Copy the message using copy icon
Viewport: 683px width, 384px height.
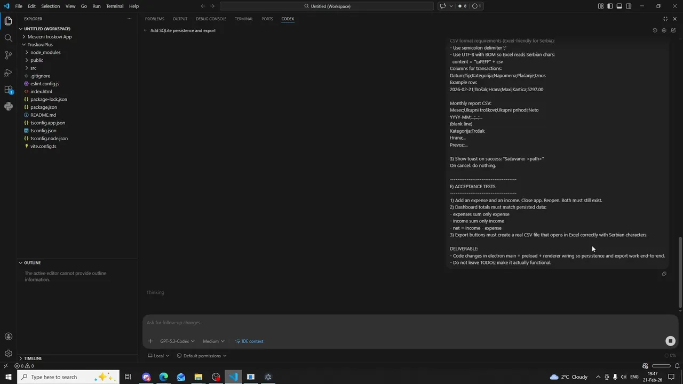click(664, 274)
